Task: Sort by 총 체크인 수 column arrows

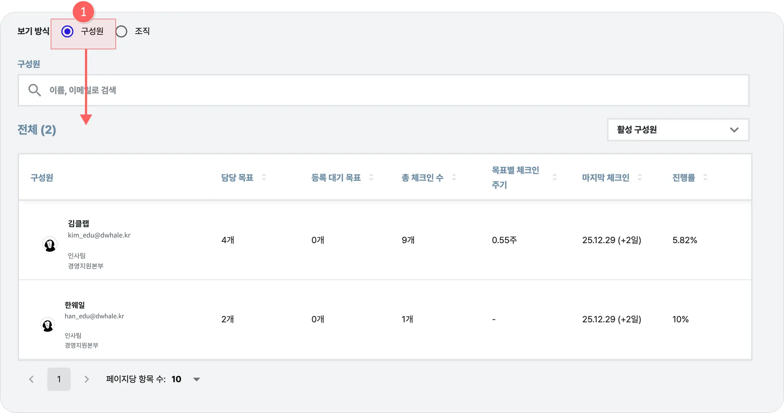Action: point(454,177)
